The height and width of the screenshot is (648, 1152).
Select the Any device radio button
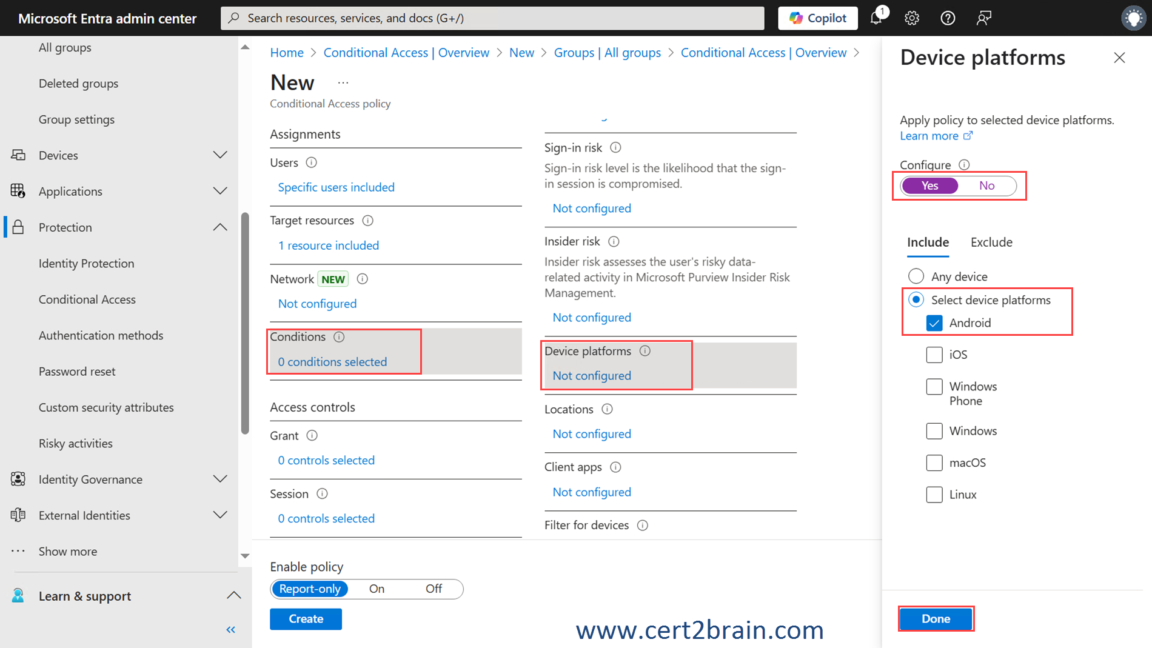tap(916, 276)
